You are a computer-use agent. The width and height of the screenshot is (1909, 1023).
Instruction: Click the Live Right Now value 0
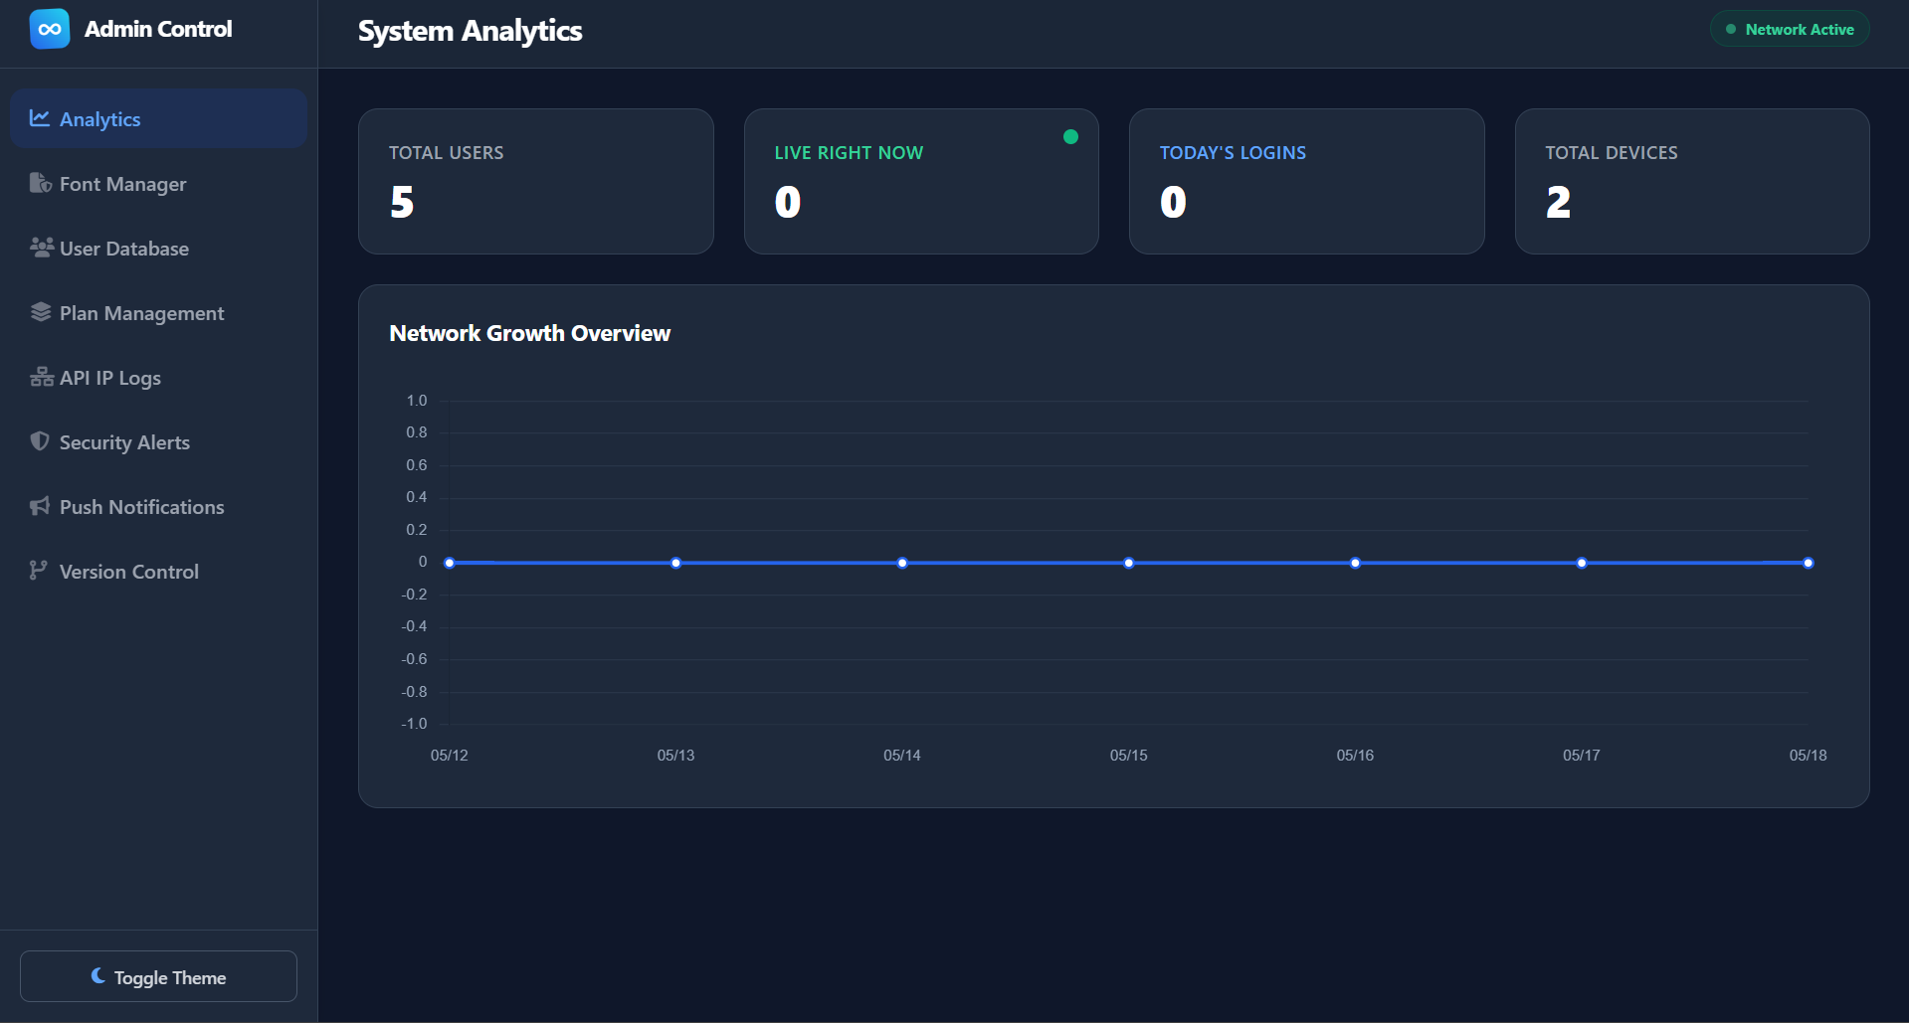tap(788, 202)
